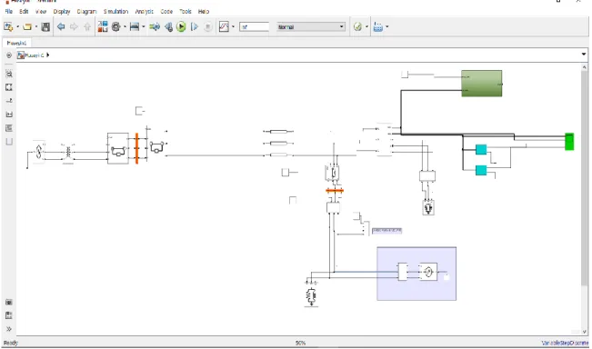Open the Diagram menu
592x349 pixels.
pos(86,11)
